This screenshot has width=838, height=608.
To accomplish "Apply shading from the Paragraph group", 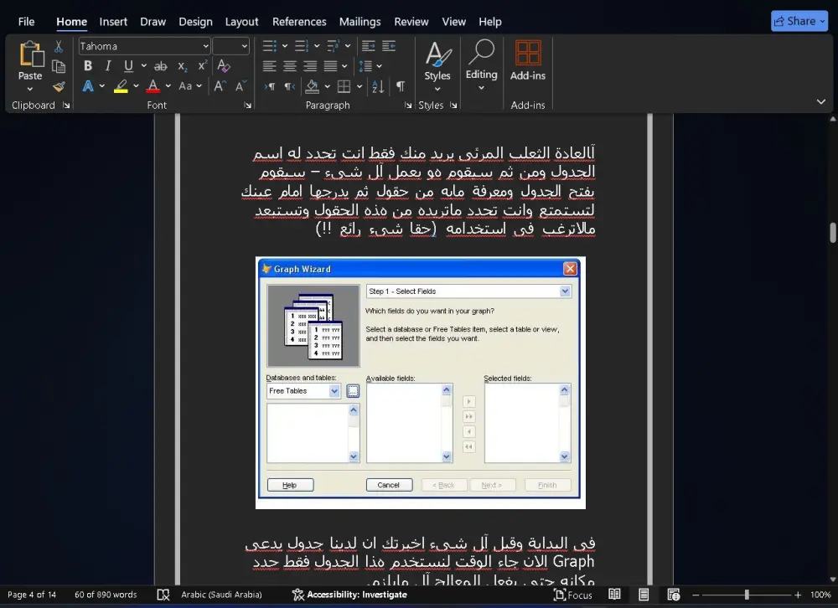I will tap(312, 86).
